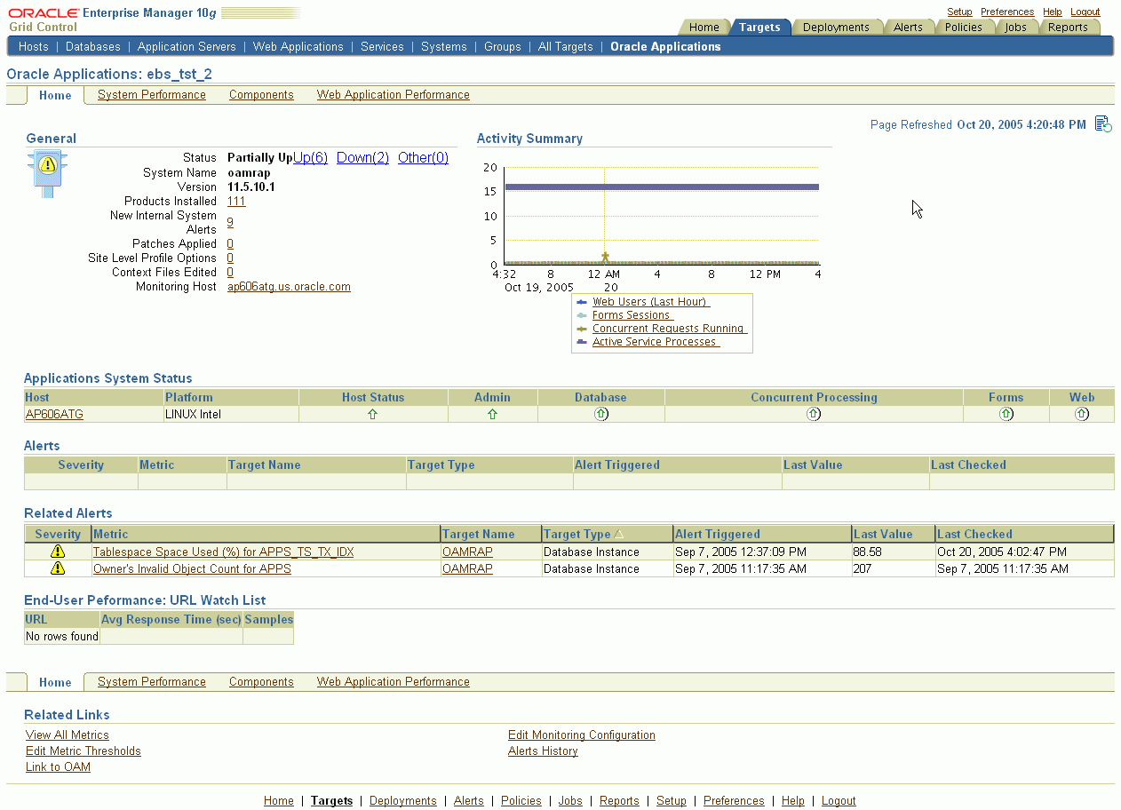Open the Web Application Performance tab

(393, 95)
